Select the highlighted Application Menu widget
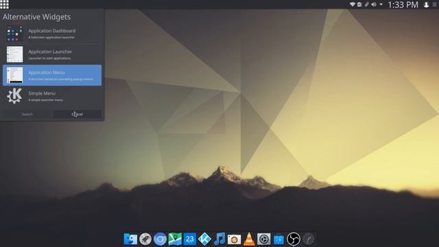439x247 pixels. (52, 75)
